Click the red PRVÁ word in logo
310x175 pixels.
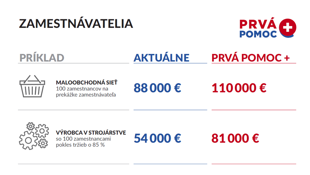point(258,24)
